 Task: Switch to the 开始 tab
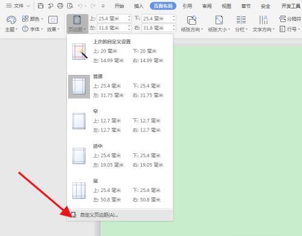click(x=119, y=6)
